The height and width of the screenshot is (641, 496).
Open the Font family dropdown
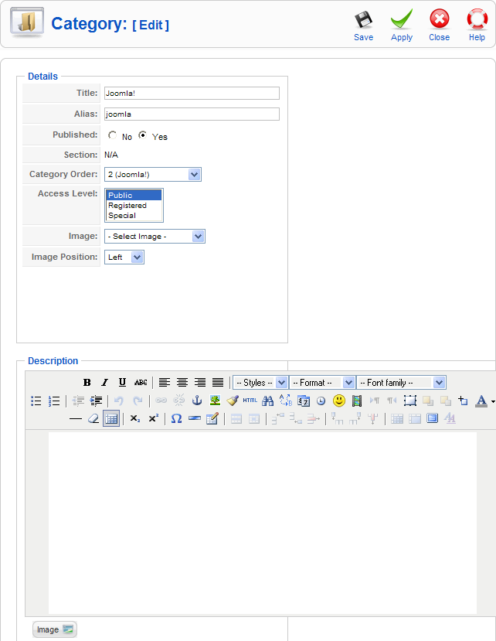pos(401,383)
